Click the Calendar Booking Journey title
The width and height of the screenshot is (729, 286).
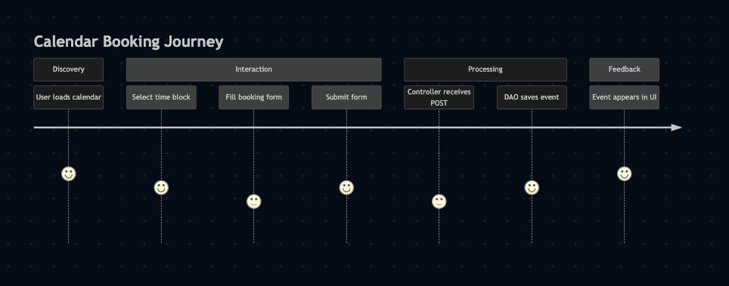click(129, 42)
